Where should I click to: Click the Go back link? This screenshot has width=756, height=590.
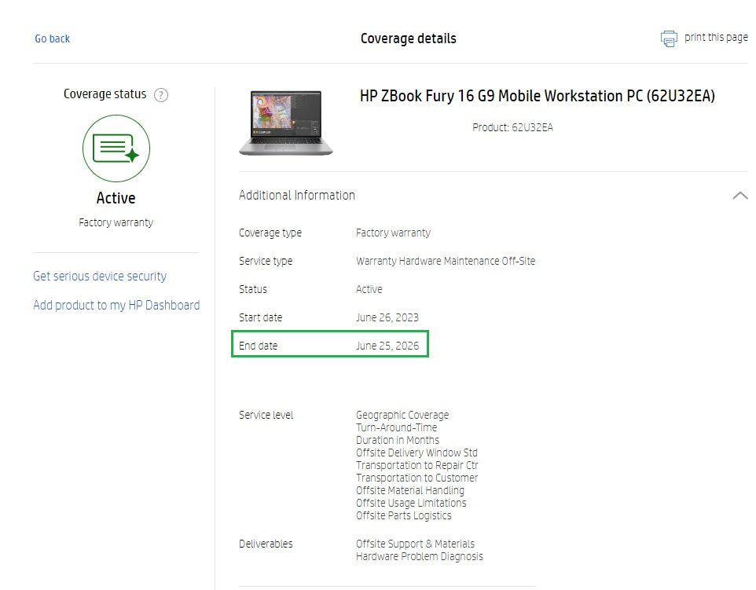pos(52,38)
